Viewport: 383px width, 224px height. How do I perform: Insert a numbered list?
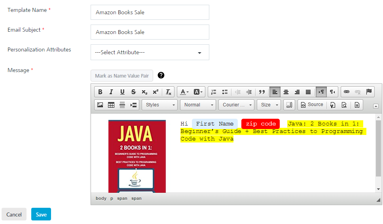click(214, 92)
